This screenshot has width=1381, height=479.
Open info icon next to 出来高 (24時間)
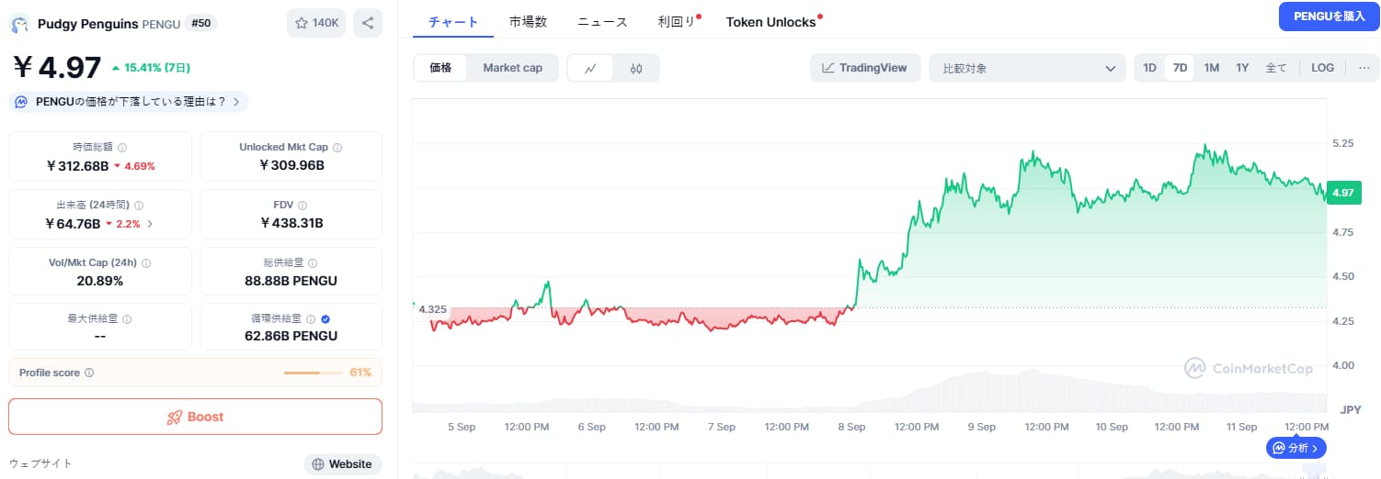click(139, 206)
